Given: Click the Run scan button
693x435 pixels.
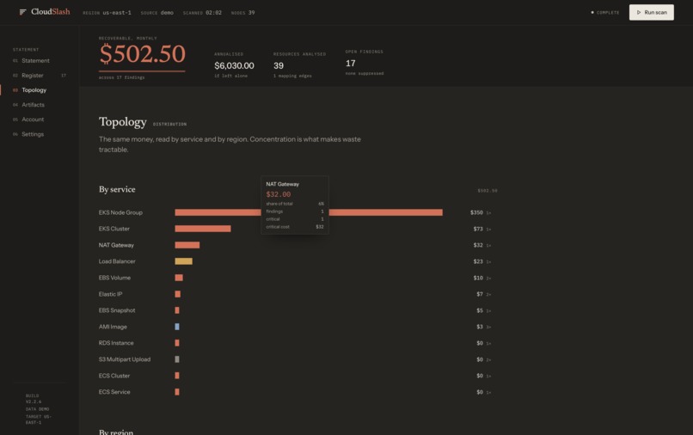Looking at the screenshot, I should coord(652,12).
